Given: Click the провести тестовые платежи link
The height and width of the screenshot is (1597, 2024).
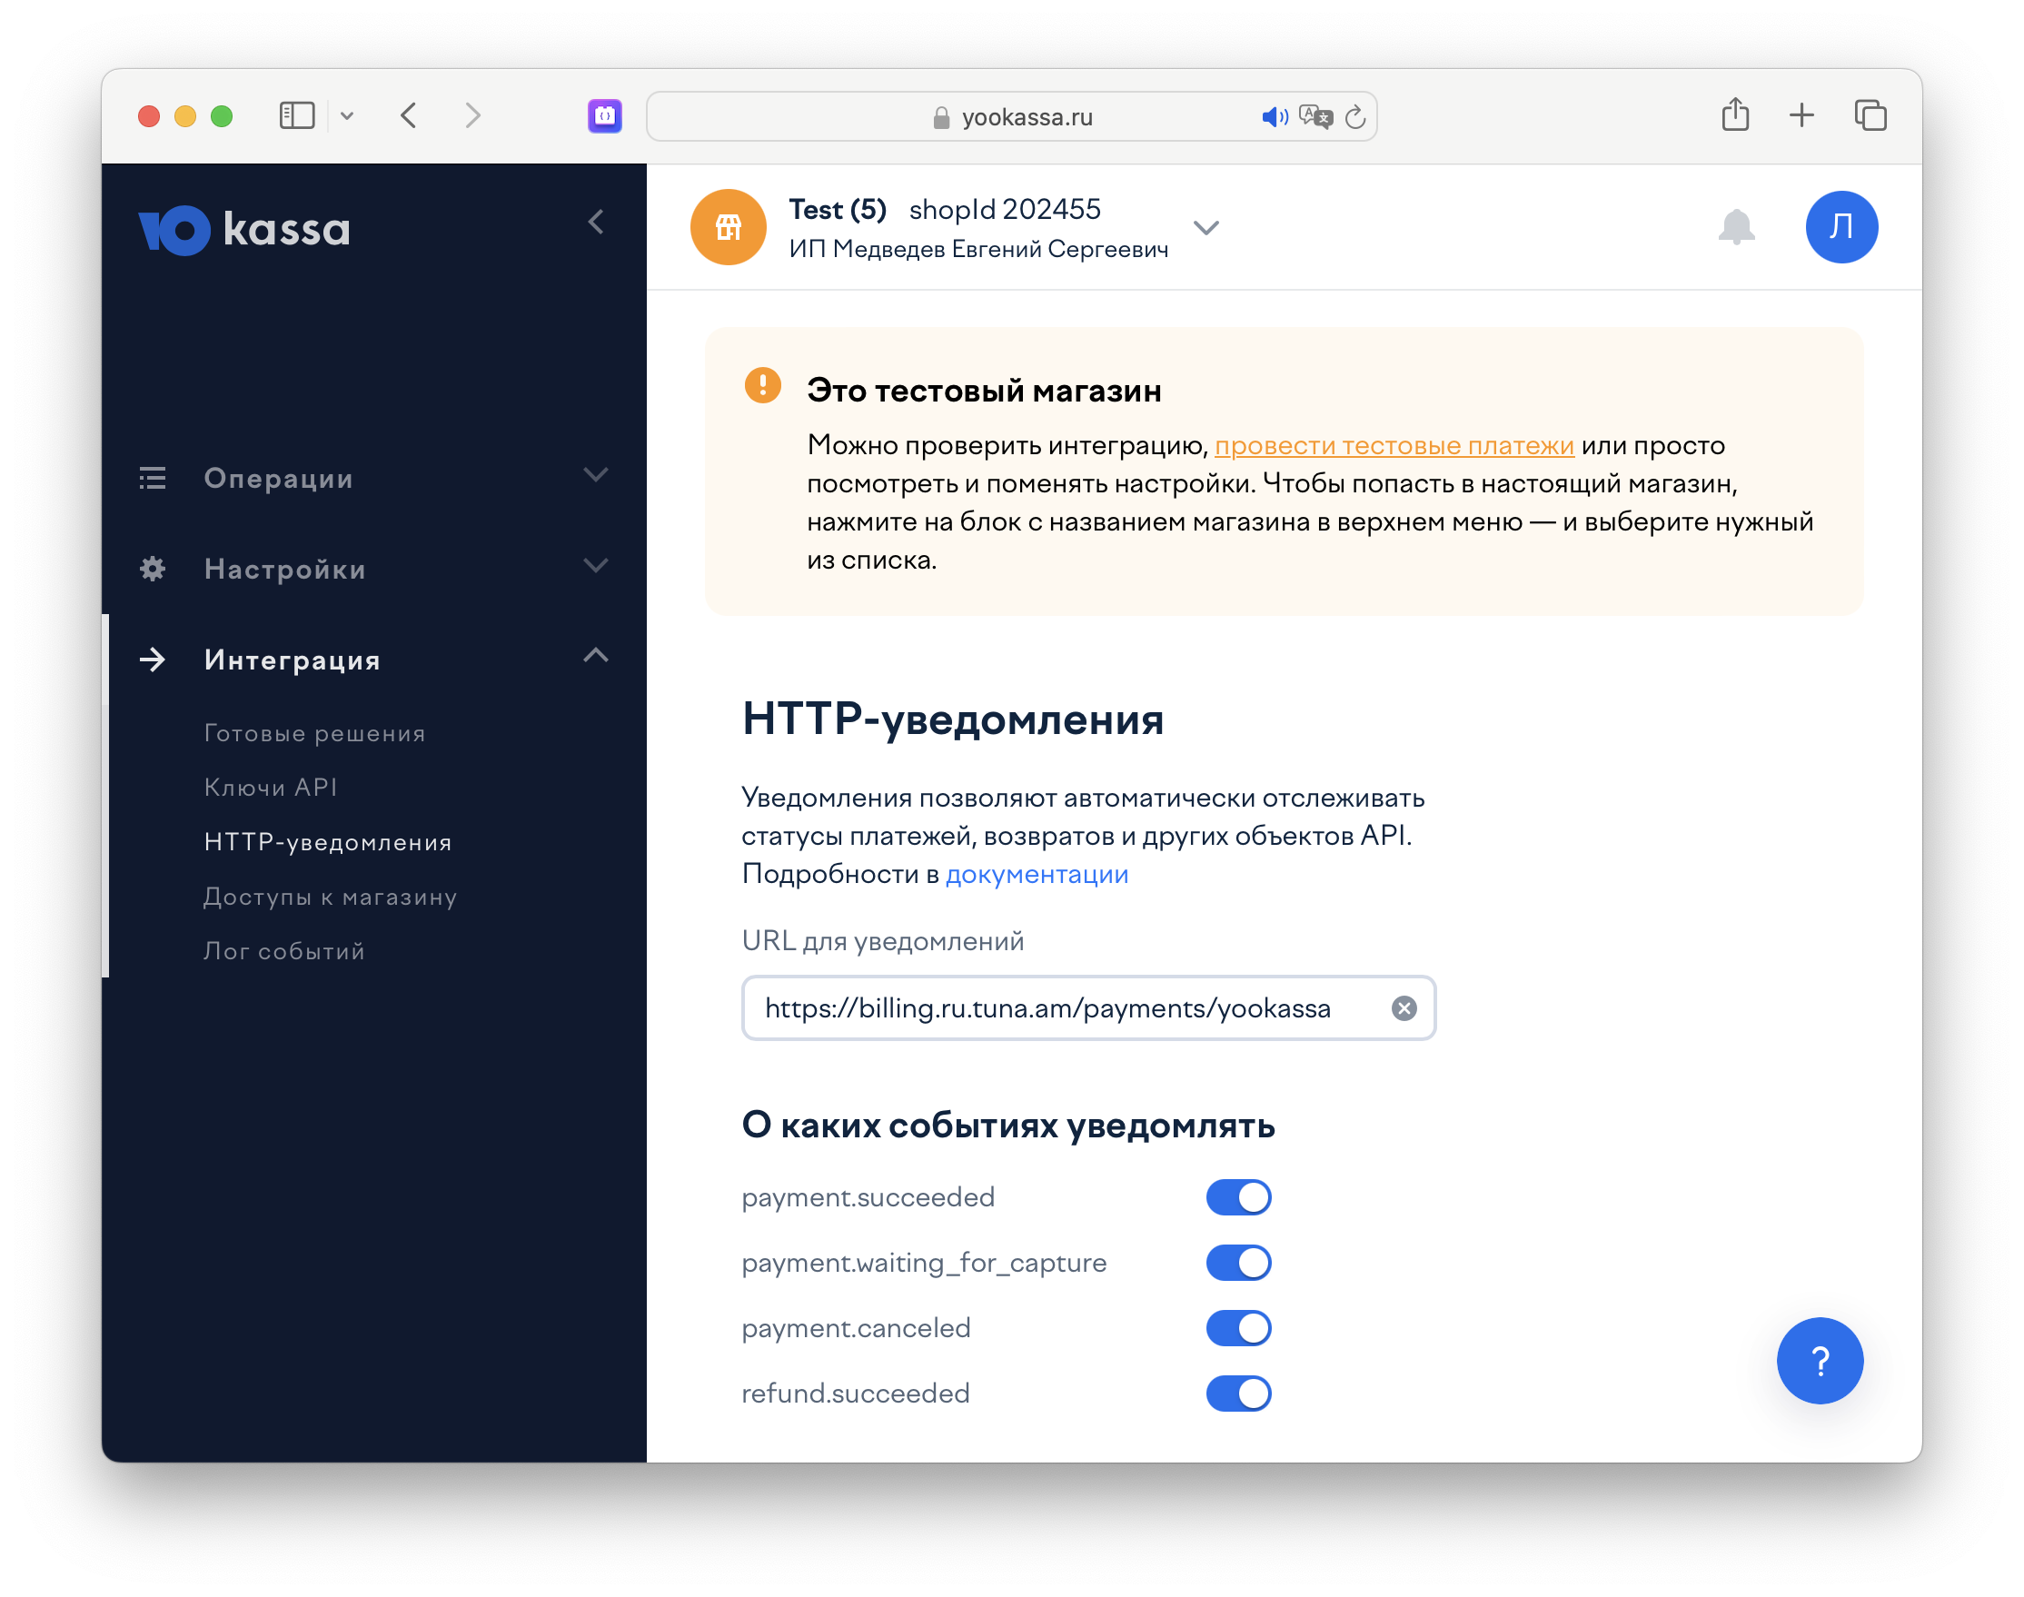Looking at the screenshot, I should (x=1394, y=446).
